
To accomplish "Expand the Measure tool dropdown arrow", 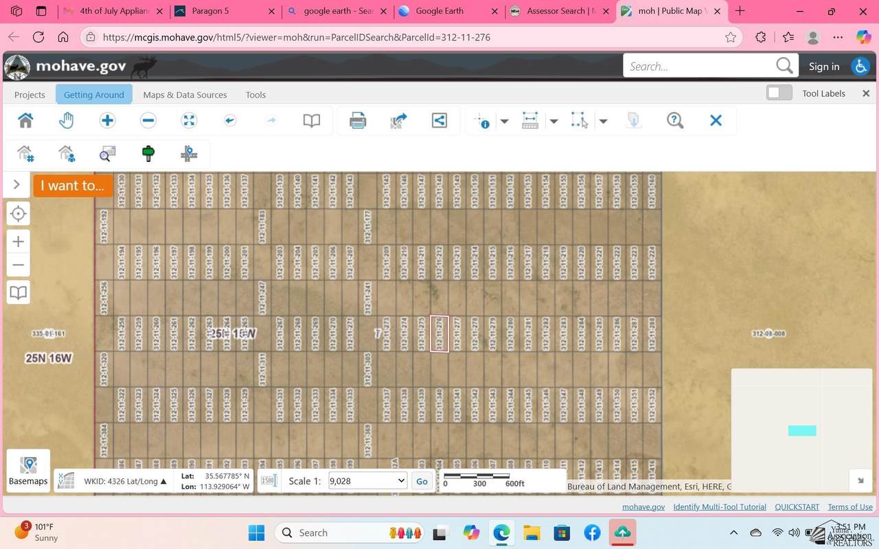I will point(553,121).
